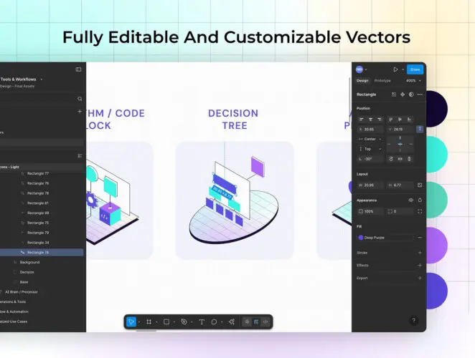Viewport: 475px width, 358px height.
Task: Select the Comment tool
Action: pos(214,322)
